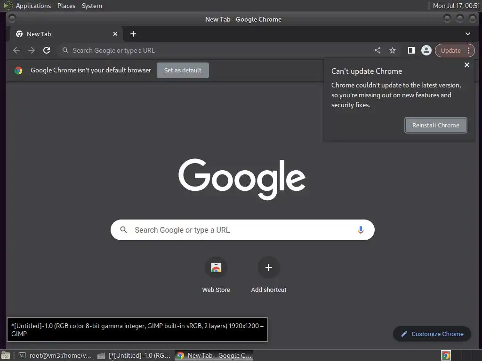Open the System menu
Screen dimensions: 482x361
(x=92, y=6)
